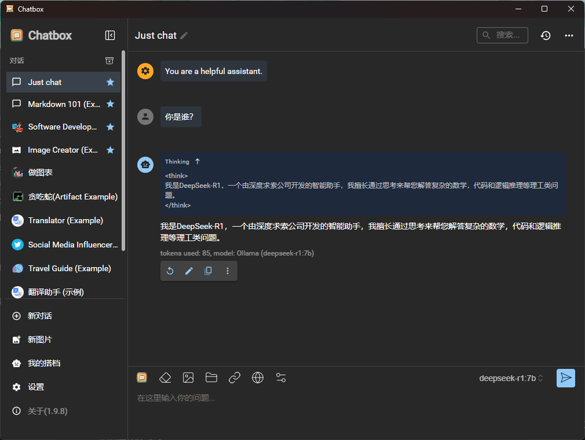
Task: Click the sidebar conversation list scrollbar
Action: (123, 150)
